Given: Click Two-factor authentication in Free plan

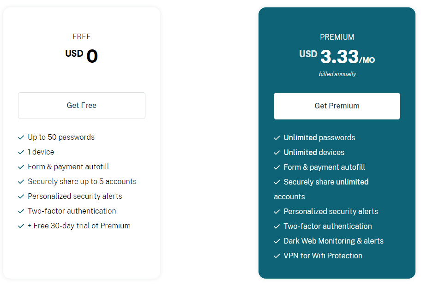Looking at the screenshot, I should (x=72, y=211).
